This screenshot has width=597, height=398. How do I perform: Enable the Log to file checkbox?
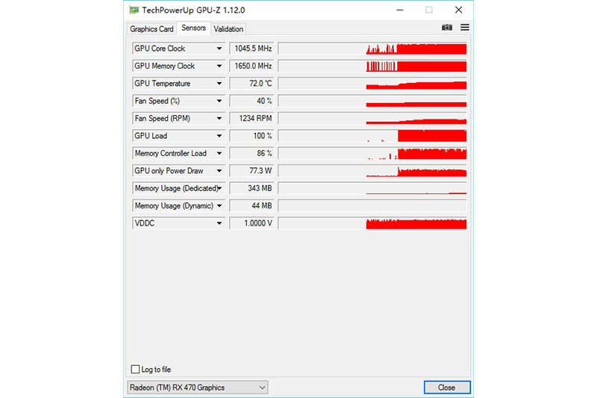[x=135, y=369]
